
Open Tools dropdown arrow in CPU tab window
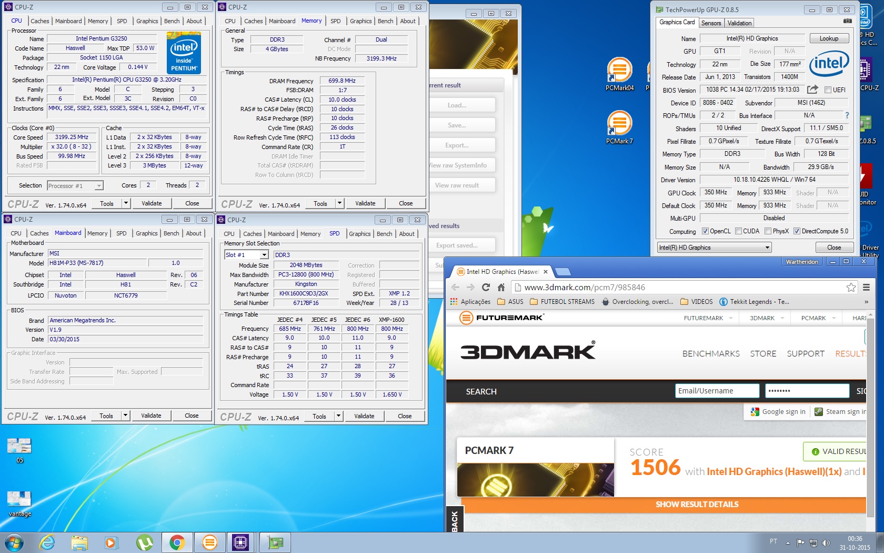[x=126, y=203]
